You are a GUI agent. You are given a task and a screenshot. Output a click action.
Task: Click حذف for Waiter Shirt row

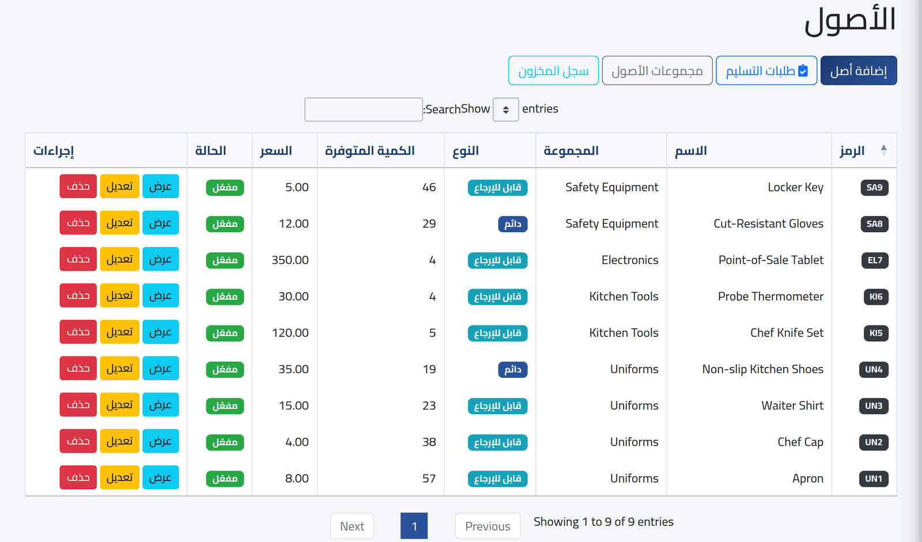tap(78, 404)
